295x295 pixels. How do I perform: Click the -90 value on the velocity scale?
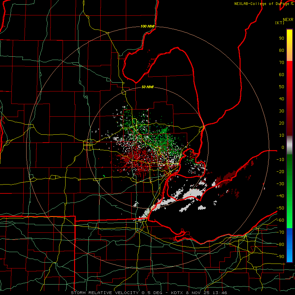pos(280,257)
